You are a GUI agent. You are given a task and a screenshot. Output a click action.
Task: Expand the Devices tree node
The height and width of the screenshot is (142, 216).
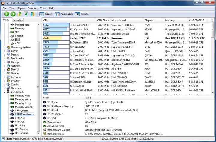(5, 73)
